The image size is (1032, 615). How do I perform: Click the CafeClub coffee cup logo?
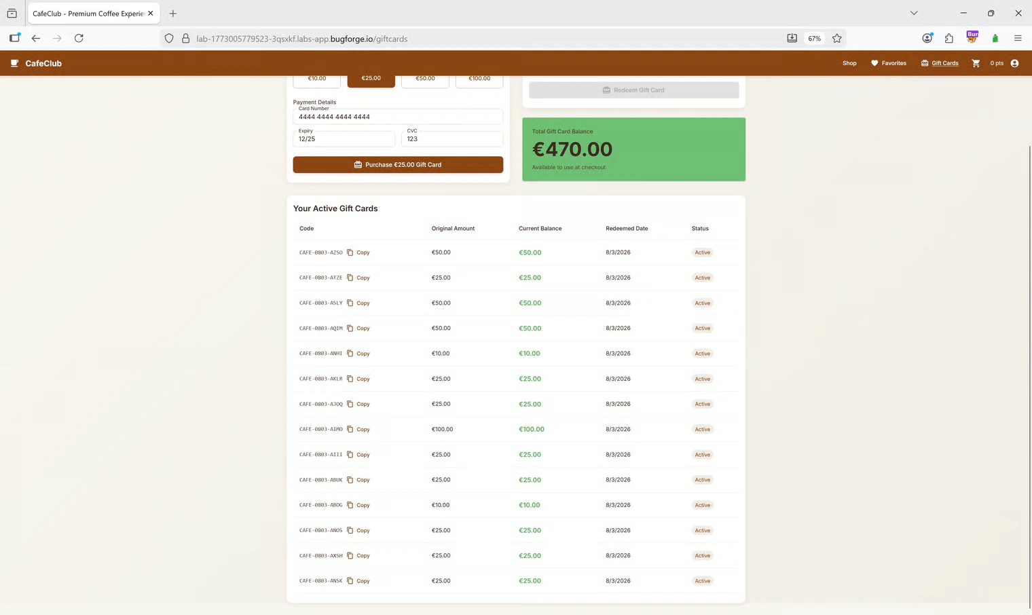pyautogui.click(x=14, y=63)
